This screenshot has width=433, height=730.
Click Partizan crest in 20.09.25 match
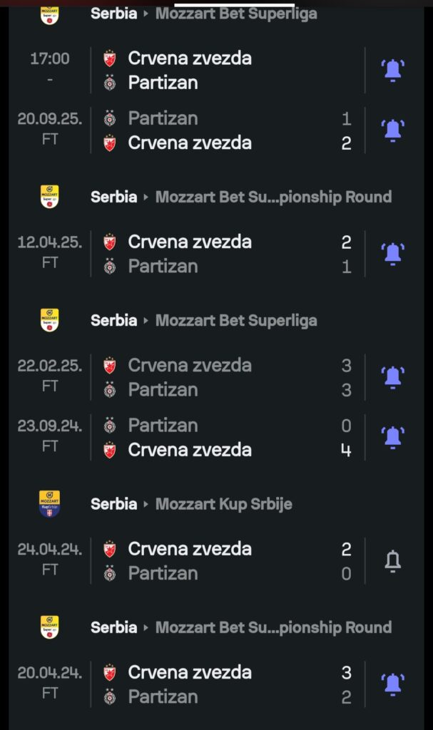point(110,118)
